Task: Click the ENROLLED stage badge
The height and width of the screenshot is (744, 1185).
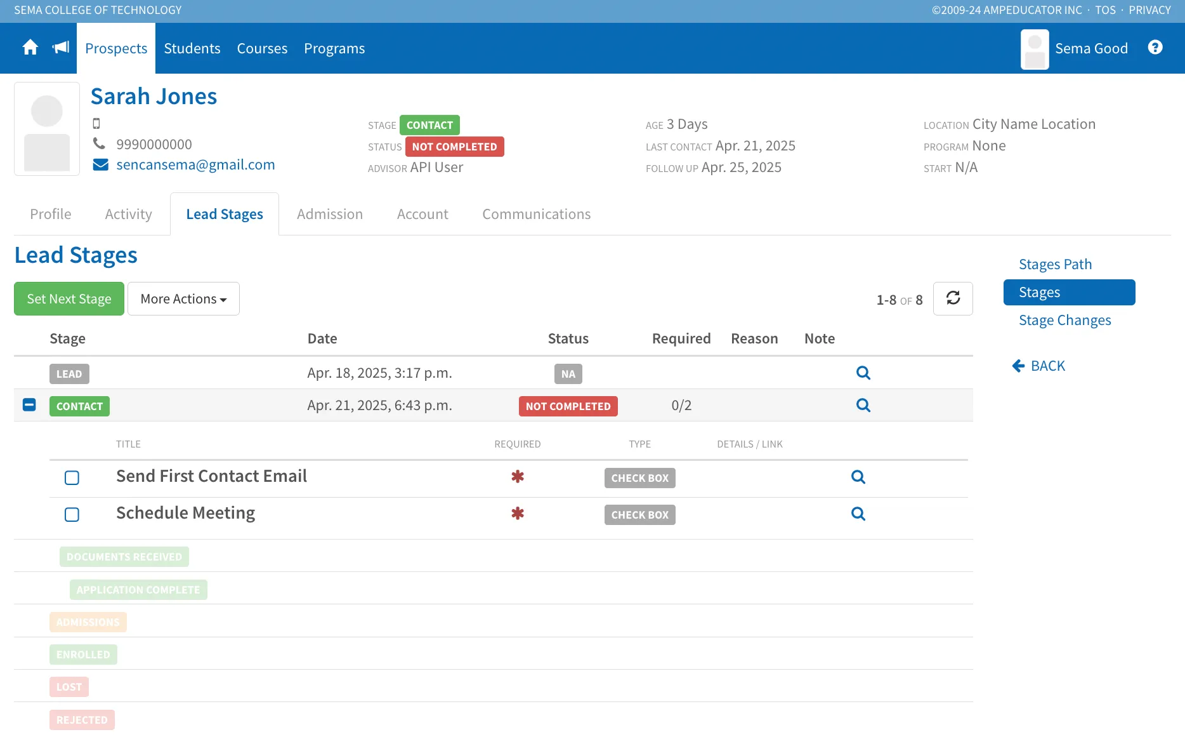Action: 83,654
